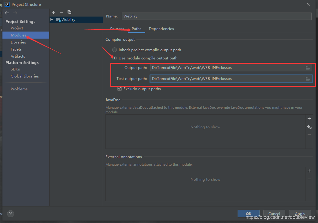
Task: Open the help question mark button
Action: point(10,214)
